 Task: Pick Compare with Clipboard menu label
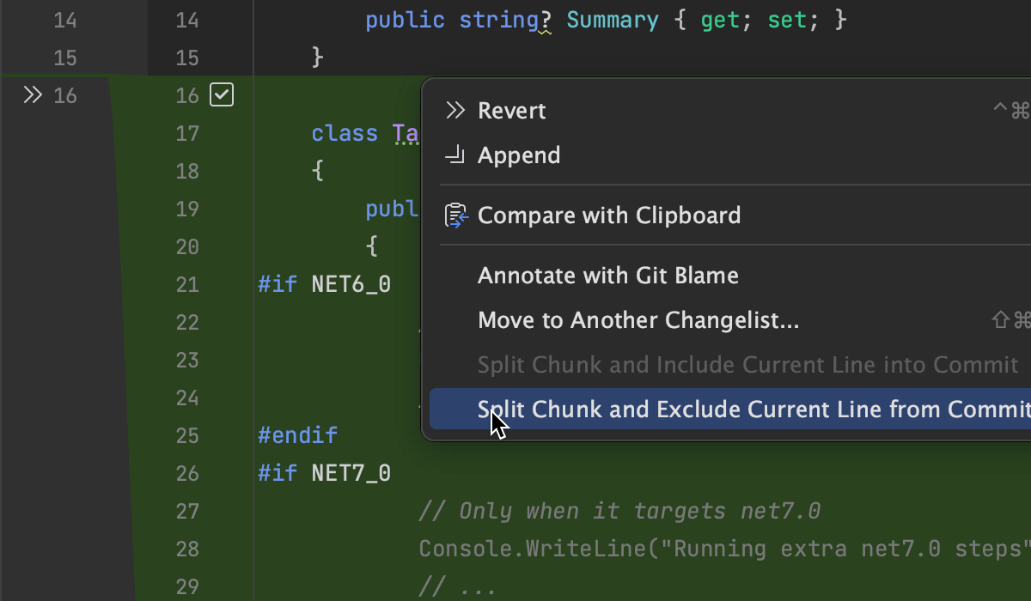pyautogui.click(x=608, y=216)
